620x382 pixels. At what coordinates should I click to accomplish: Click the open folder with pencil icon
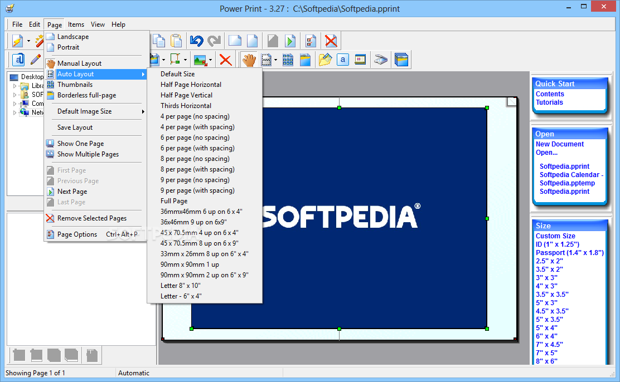point(325,60)
